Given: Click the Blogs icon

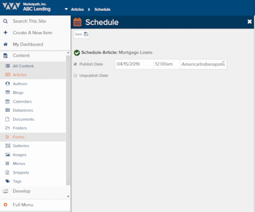Looking at the screenshot, I should click(7, 92).
